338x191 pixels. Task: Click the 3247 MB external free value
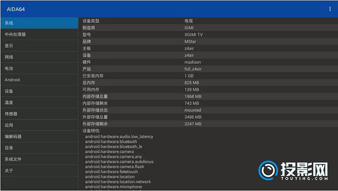click(x=193, y=124)
